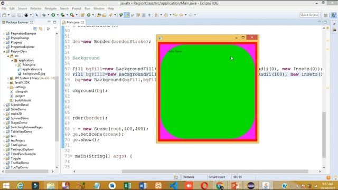Select Main.java in Package Explorer
The height and width of the screenshot is (190, 338).
[29, 64]
